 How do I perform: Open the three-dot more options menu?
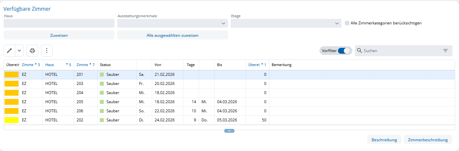47,50
